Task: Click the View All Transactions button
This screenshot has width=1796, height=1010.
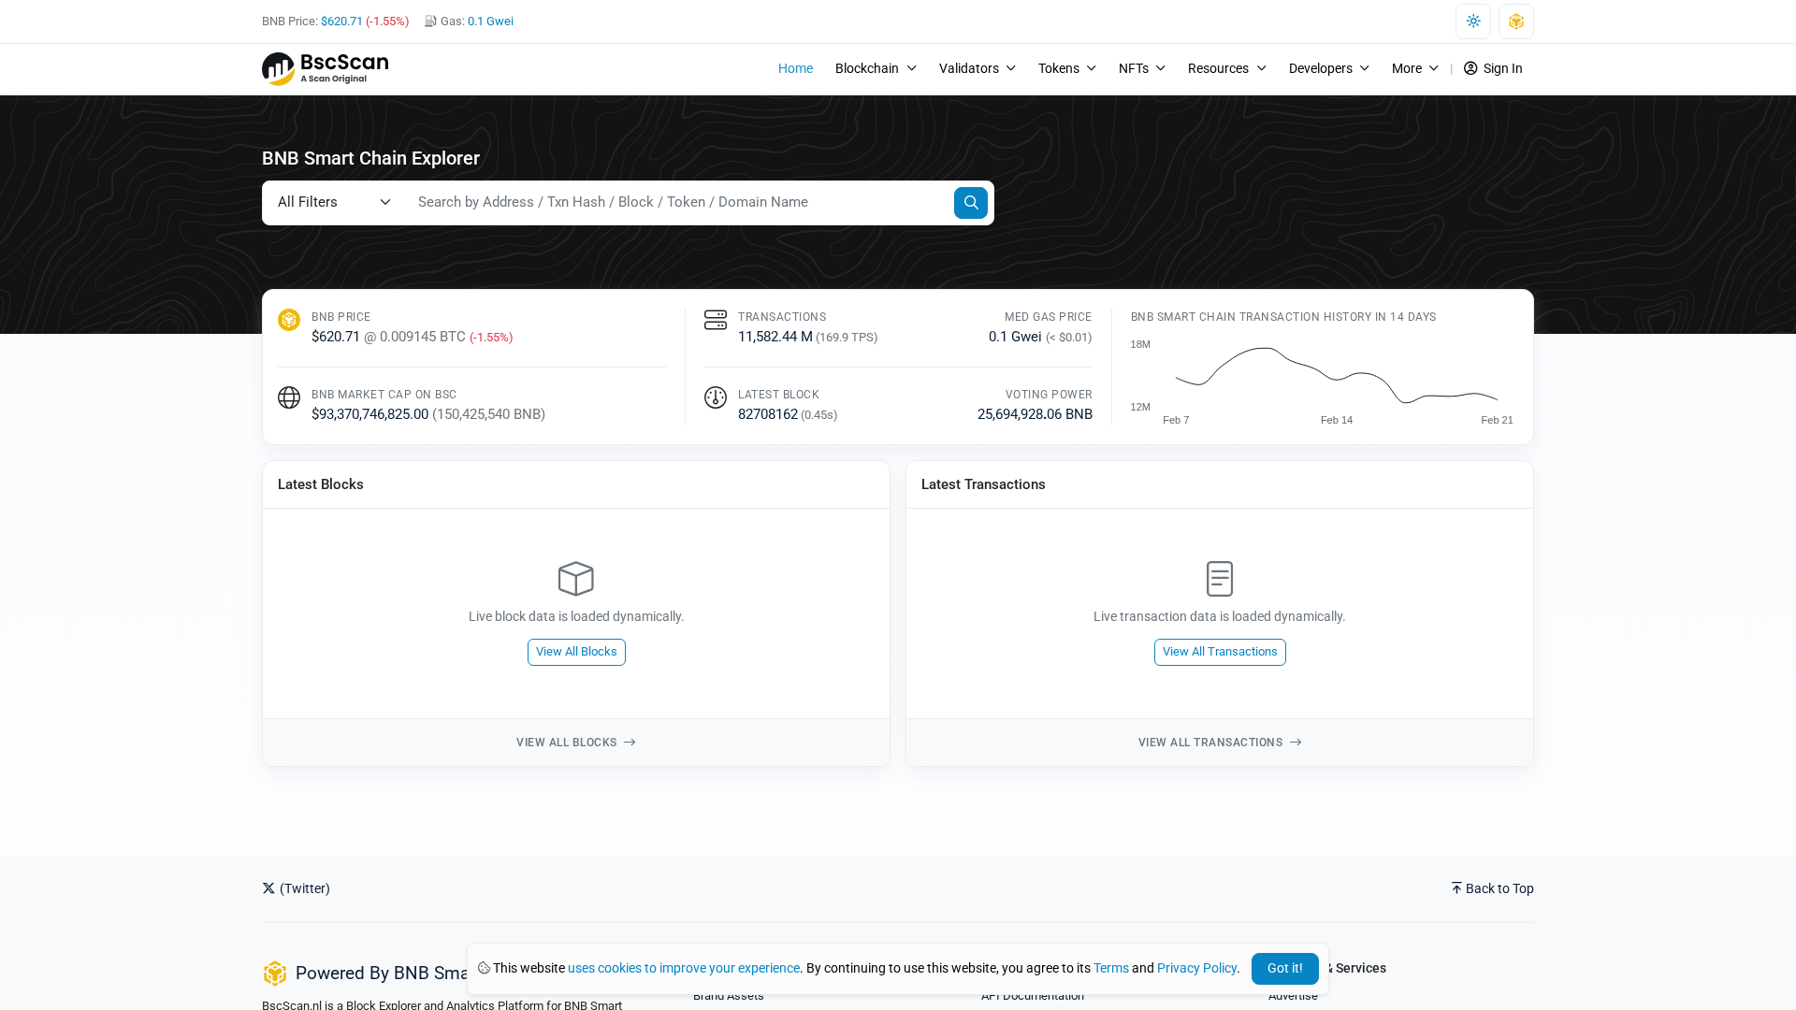Action: 1220,652
